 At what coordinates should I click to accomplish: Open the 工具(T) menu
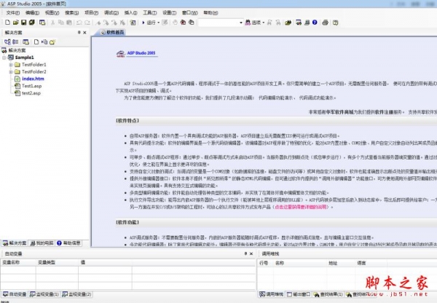(x=150, y=13)
